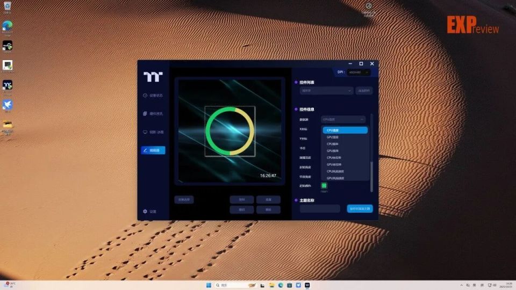Image resolution: width=516 pixels, height=290 pixels.
Task: Open the hardware info sidebar page
Action: pos(153,114)
